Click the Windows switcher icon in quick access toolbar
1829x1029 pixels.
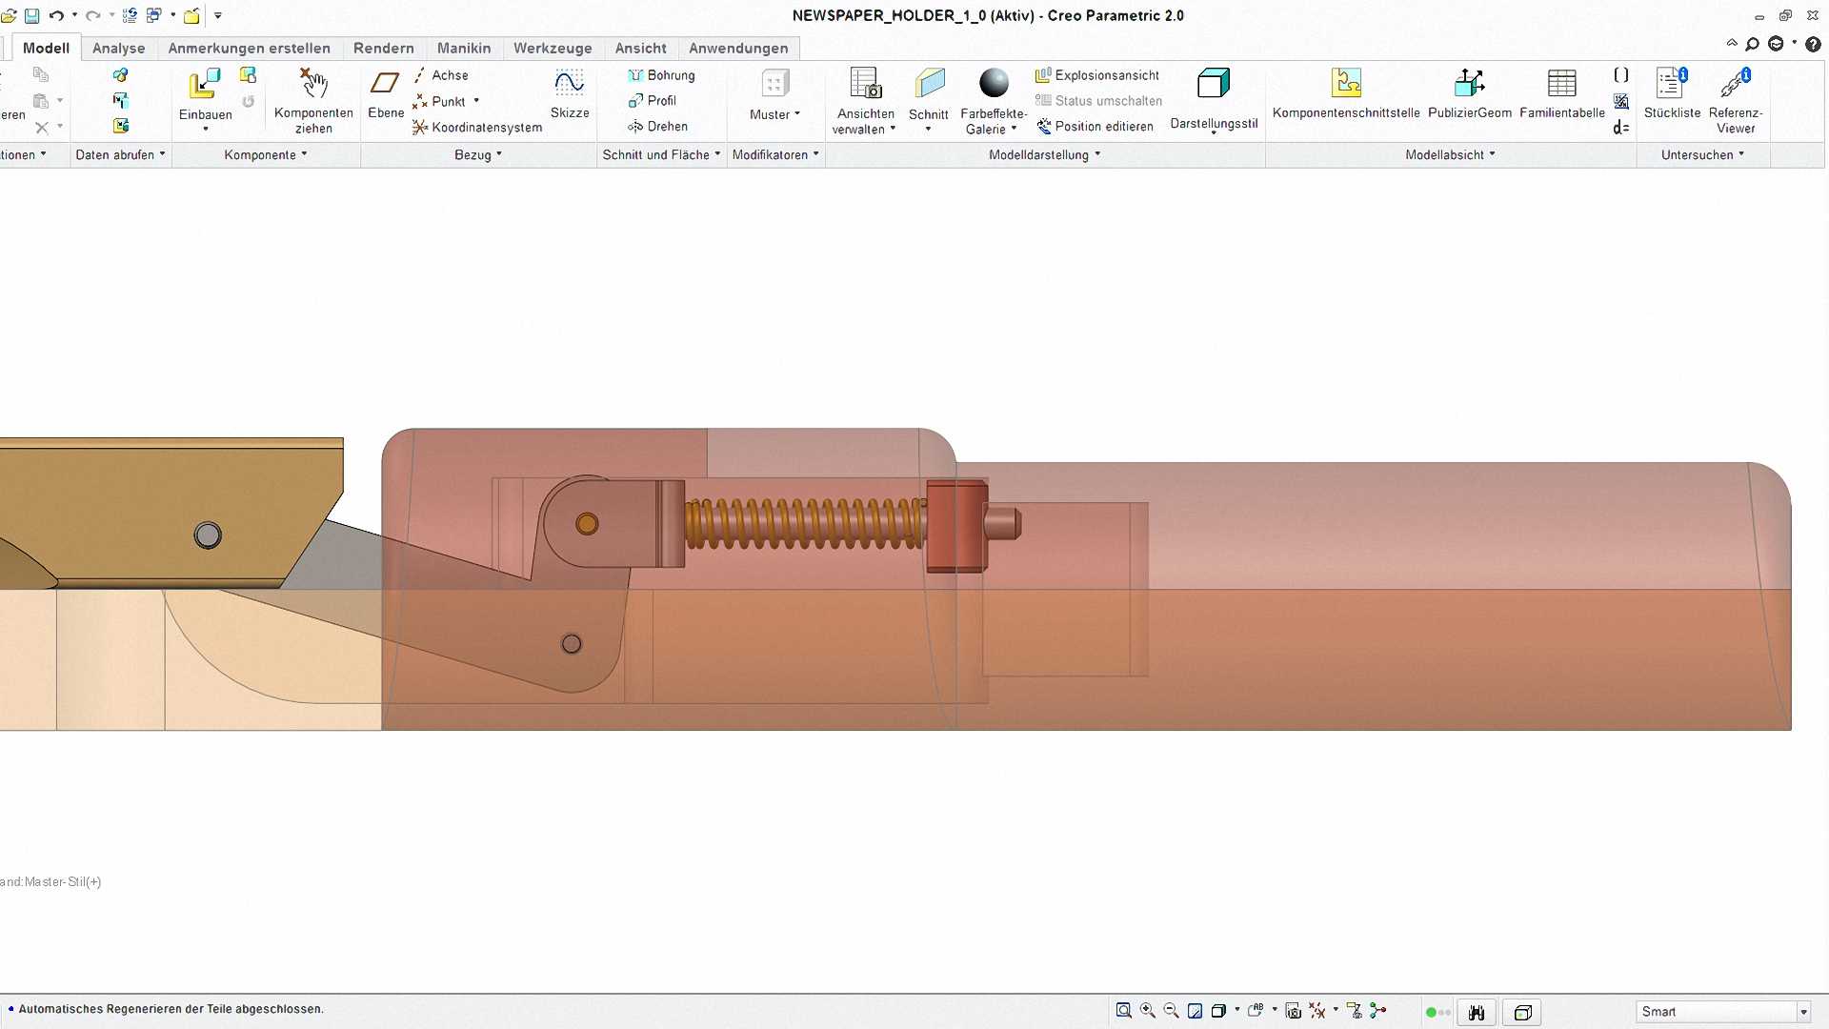click(x=153, y=15)
